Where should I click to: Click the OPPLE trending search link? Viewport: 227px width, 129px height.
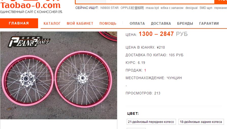pyautogui.click(x=132, y=8)
